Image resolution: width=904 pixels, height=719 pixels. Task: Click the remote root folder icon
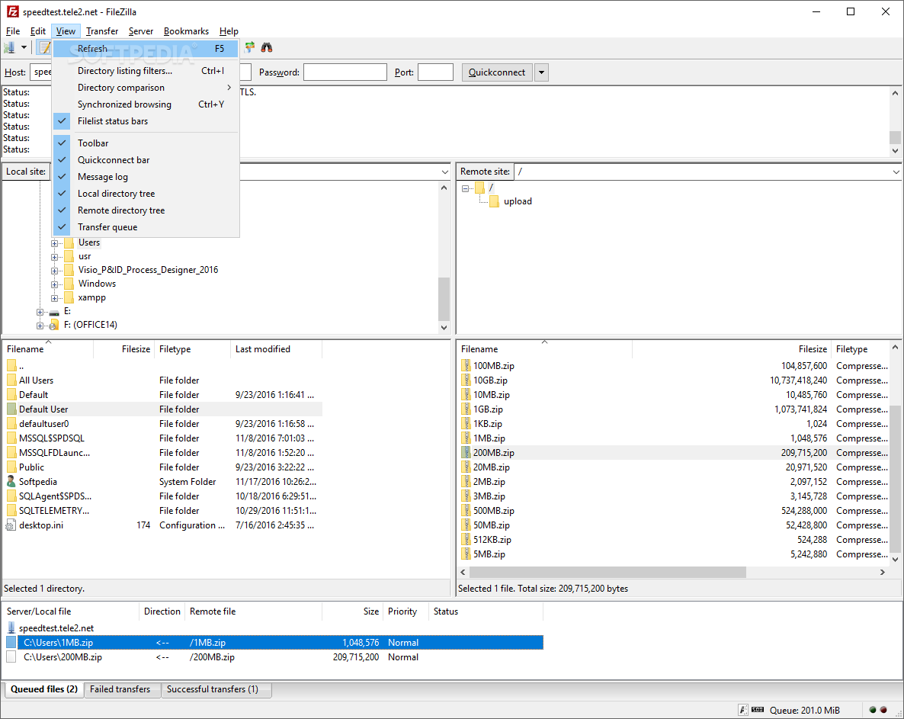coord(479,188)
